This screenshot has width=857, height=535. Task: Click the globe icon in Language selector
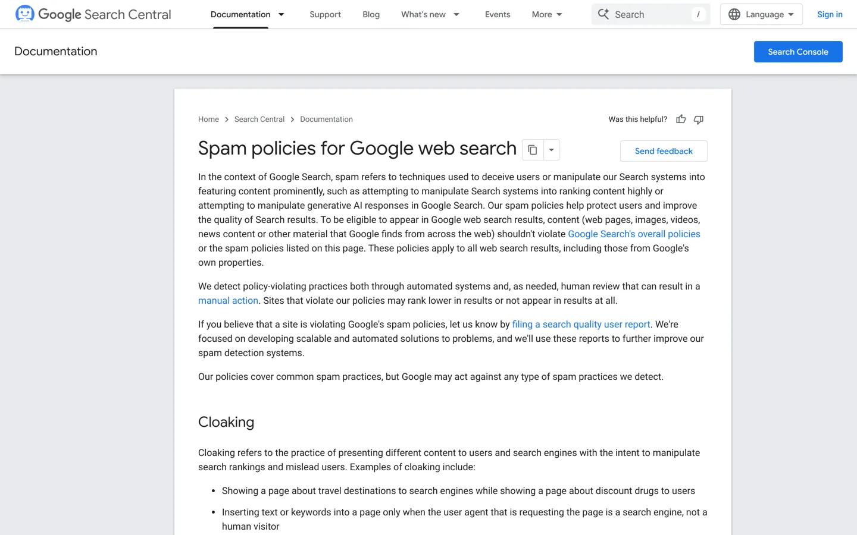pyautogui.click(x=734, y=14)
